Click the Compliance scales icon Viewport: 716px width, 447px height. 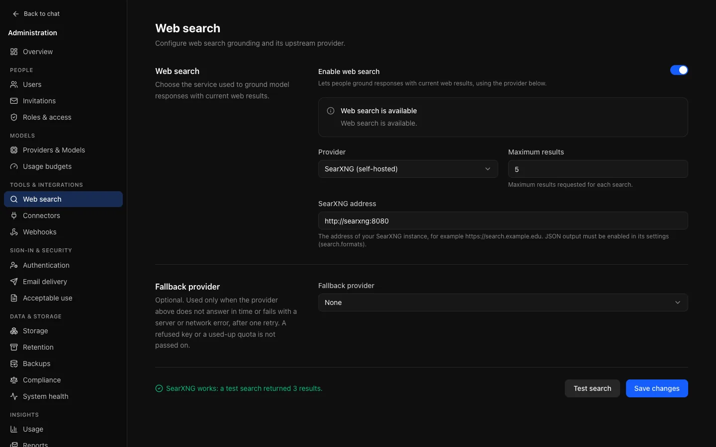click(x=14, y=380)
